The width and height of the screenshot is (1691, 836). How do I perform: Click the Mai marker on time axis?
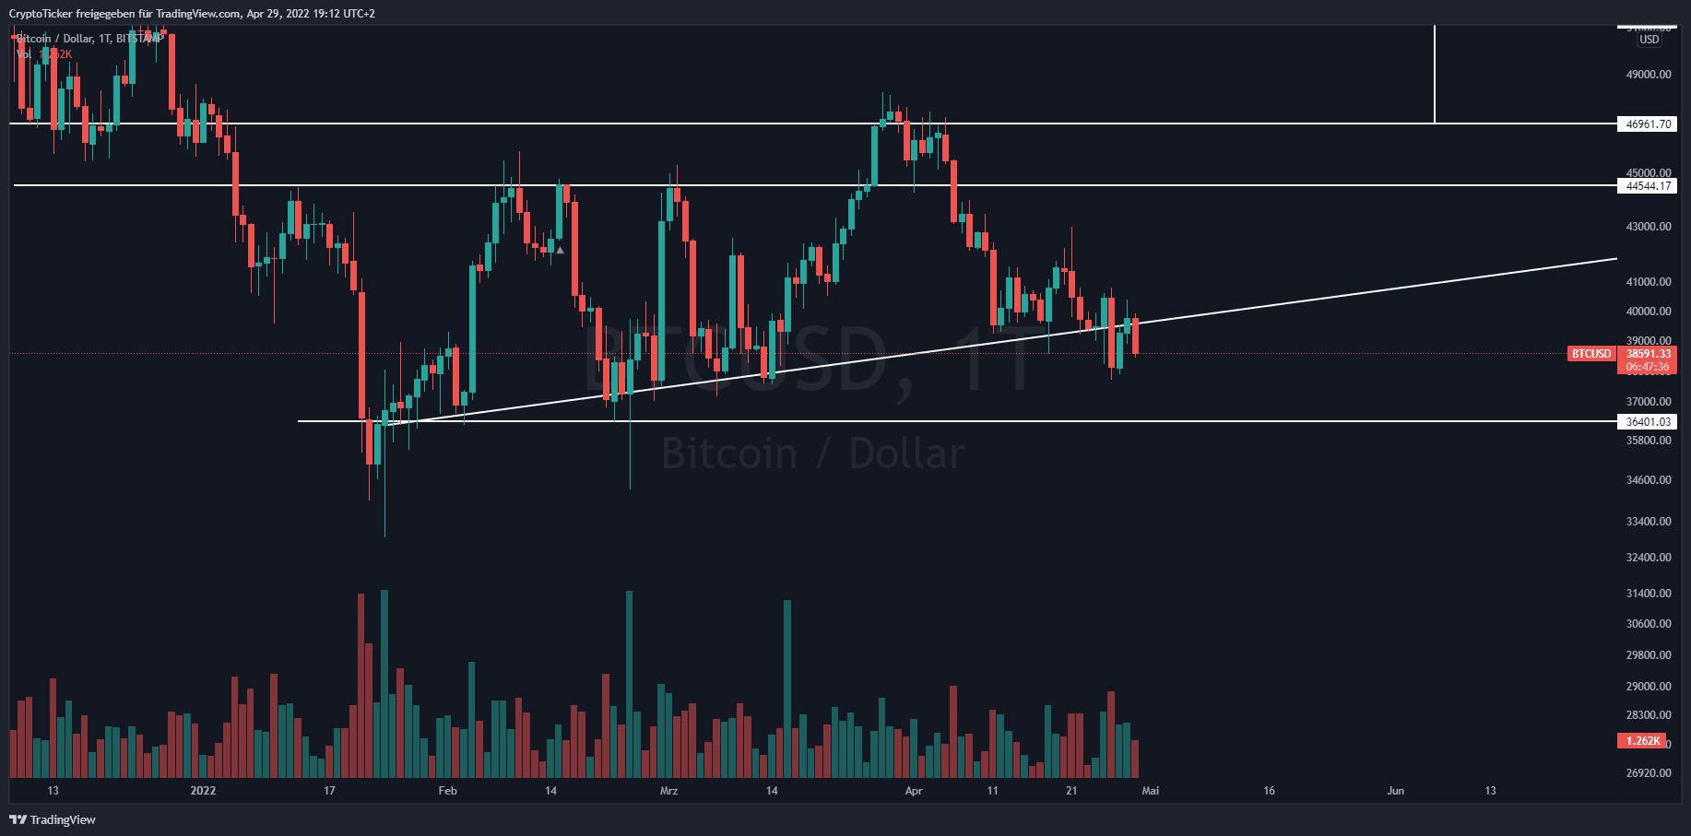[x=1151, y=791]
